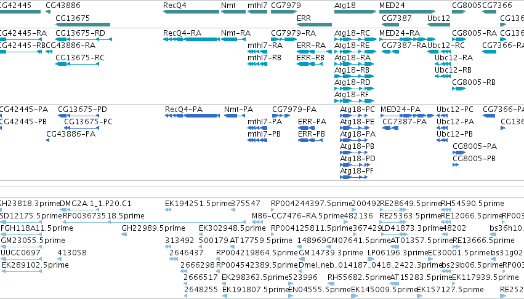Viewport: 524px width, 299px height.
Task: Click protein CG13675-PD
Action: point(79,116)
